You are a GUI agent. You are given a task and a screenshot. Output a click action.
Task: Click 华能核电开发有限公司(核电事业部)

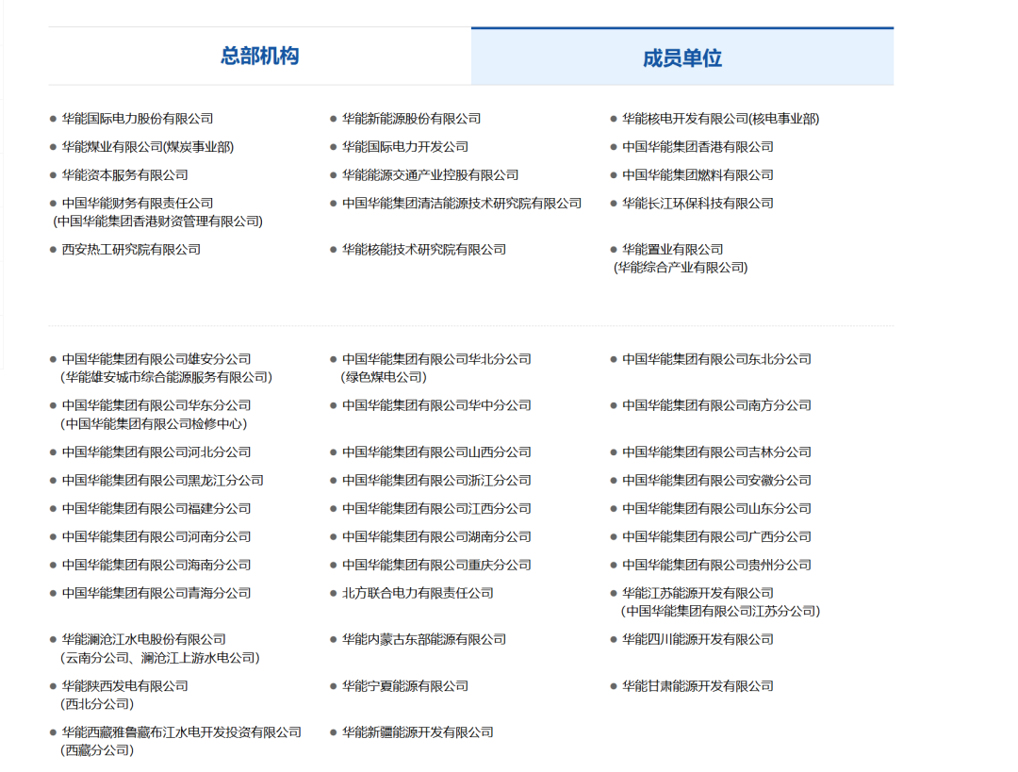[721, 119]
